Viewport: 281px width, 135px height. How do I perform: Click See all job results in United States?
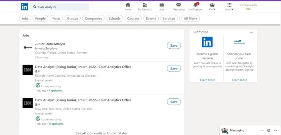click(x=101, y=133)
